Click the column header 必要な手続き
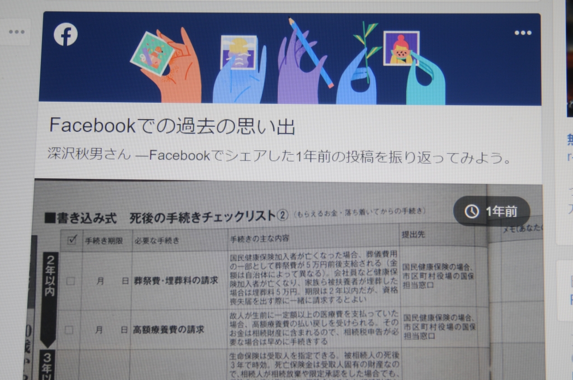This screenshot has height=380, width=573. [x=157, y=240]
